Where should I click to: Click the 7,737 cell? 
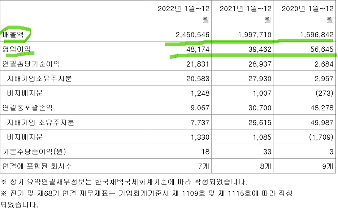200,123
